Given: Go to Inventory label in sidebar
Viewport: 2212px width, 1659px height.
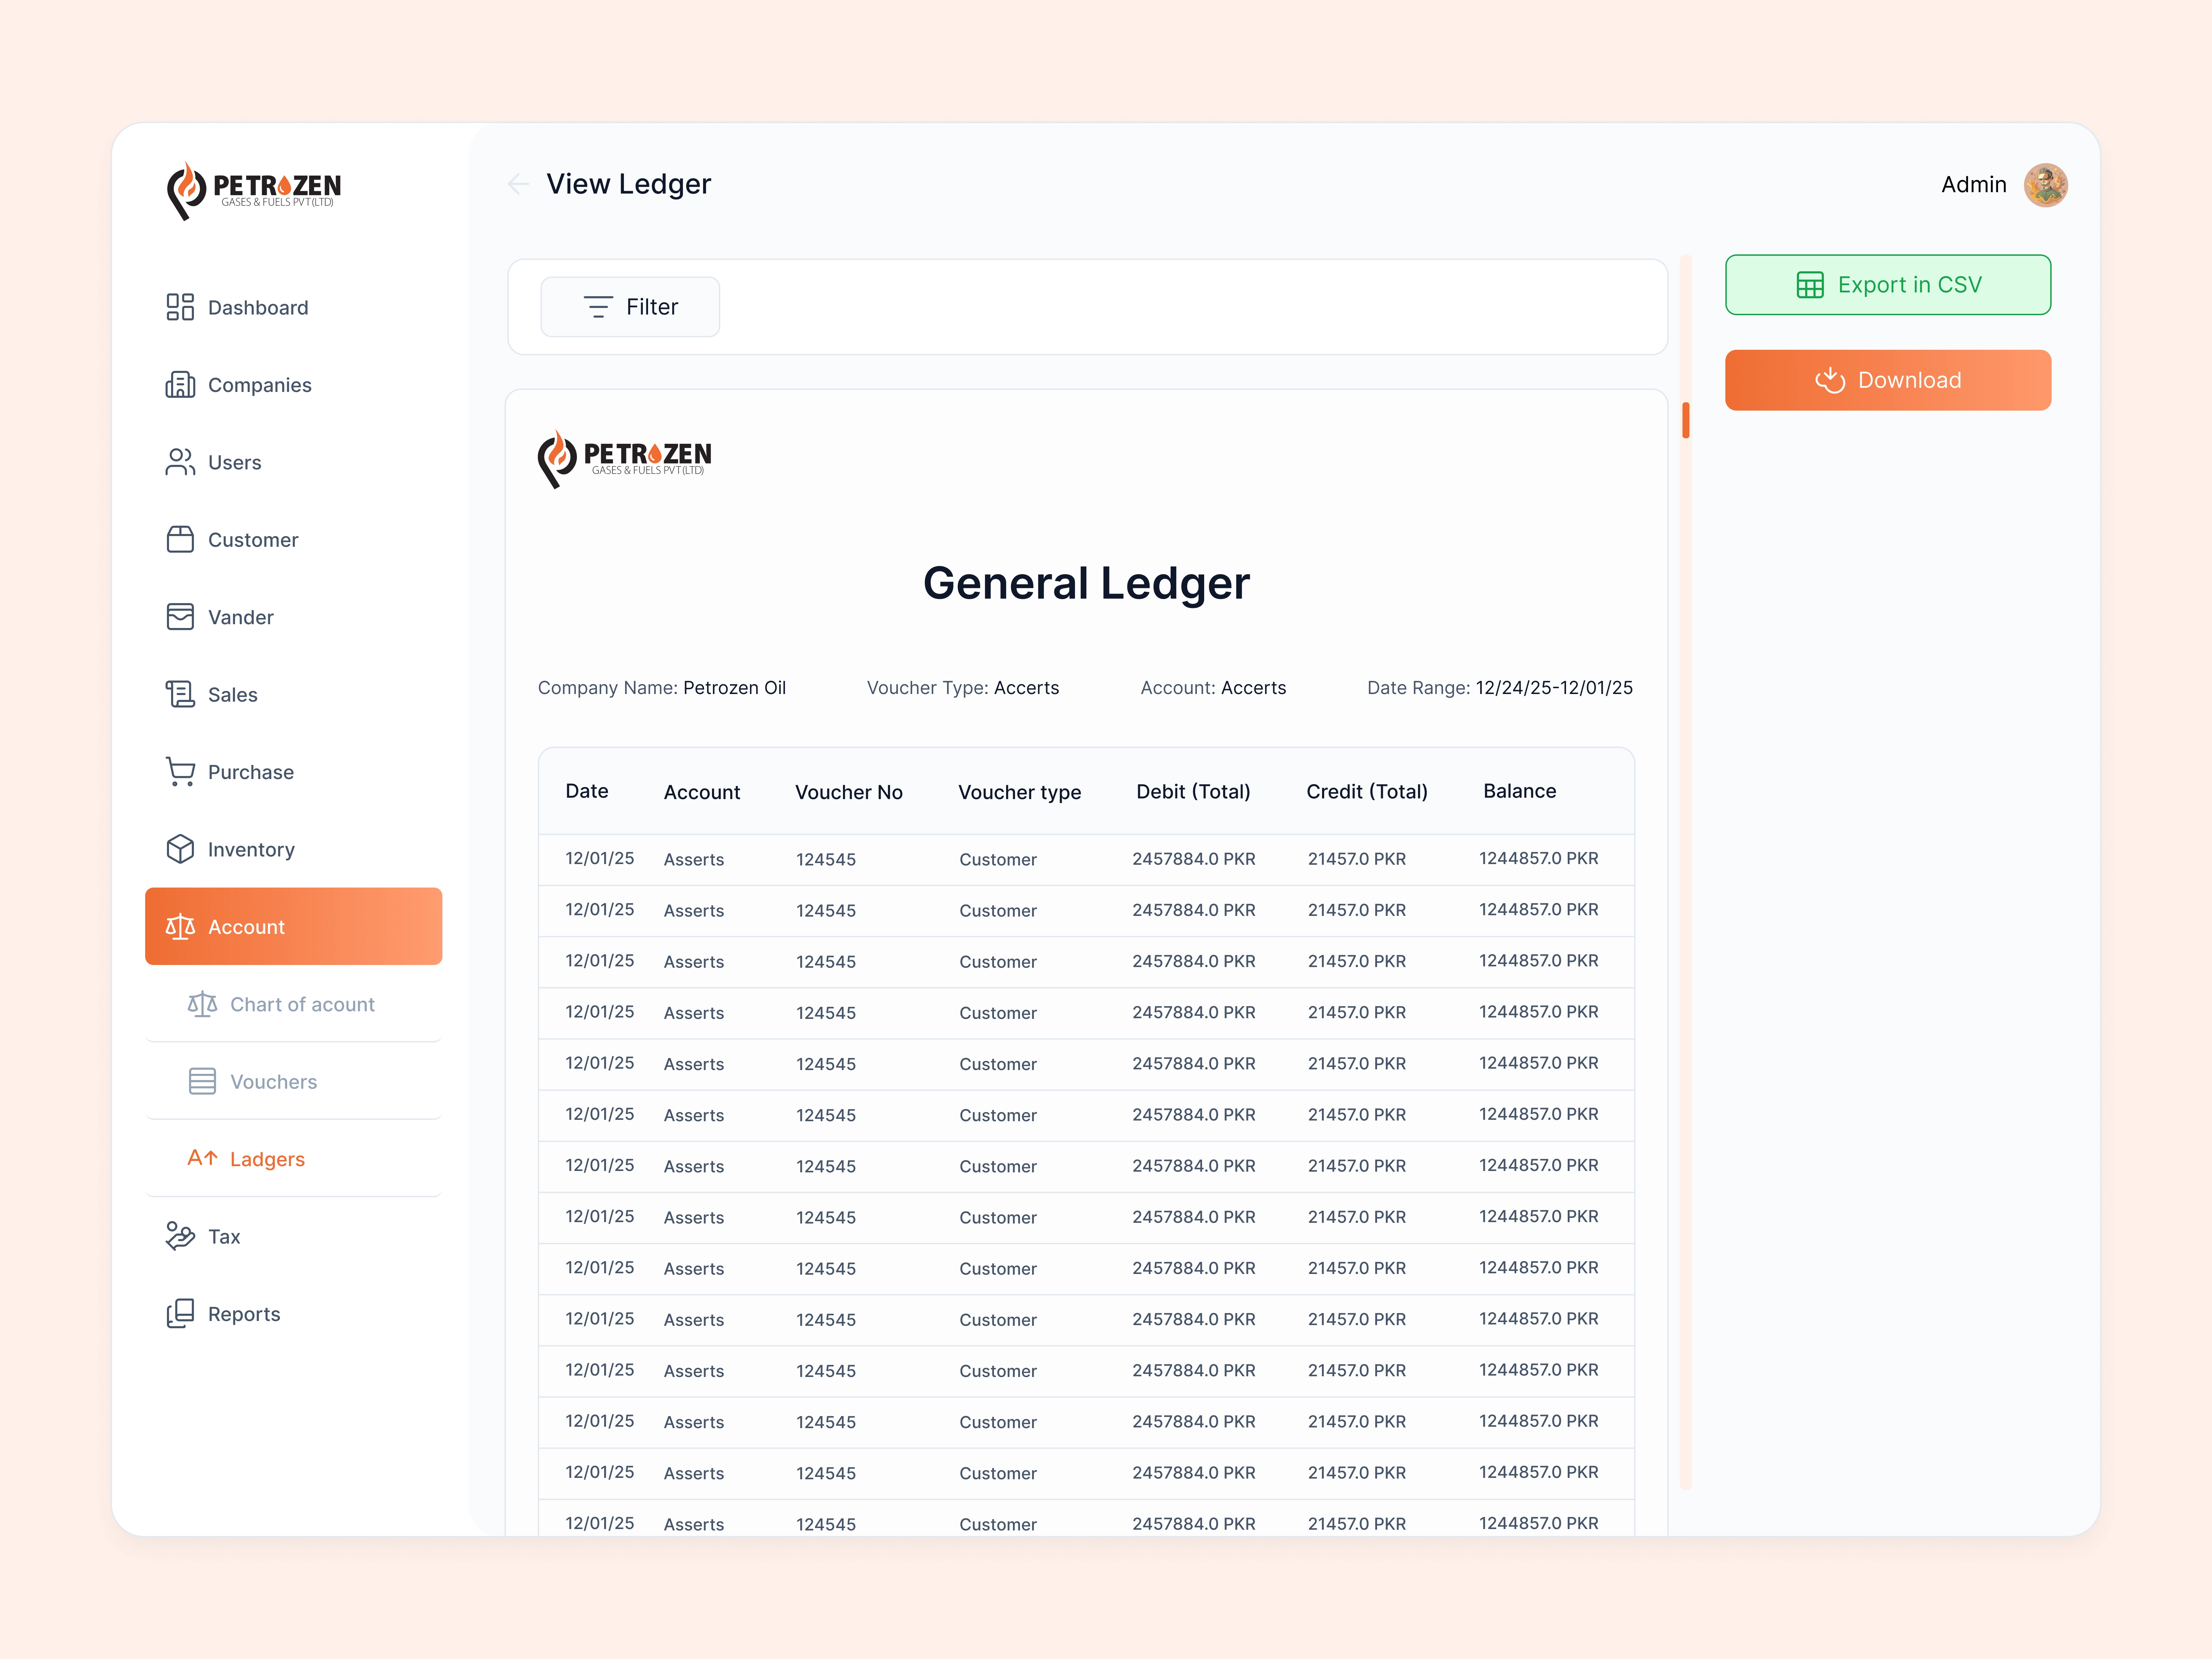Looking at the screenshot, I should 251,850.
